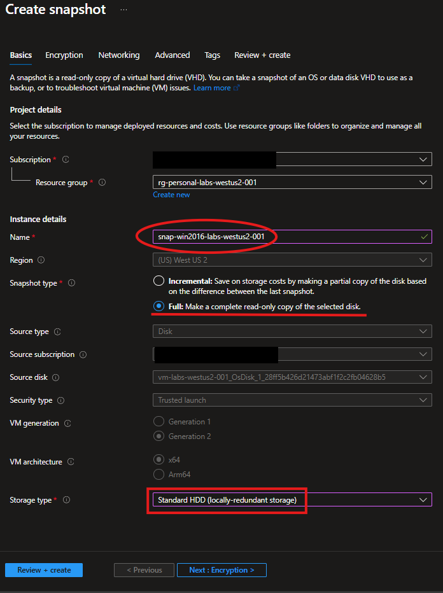The height and width of the screenshot is (593, 443).
Task: Select the Full snapshot type option
Action: 158,307
